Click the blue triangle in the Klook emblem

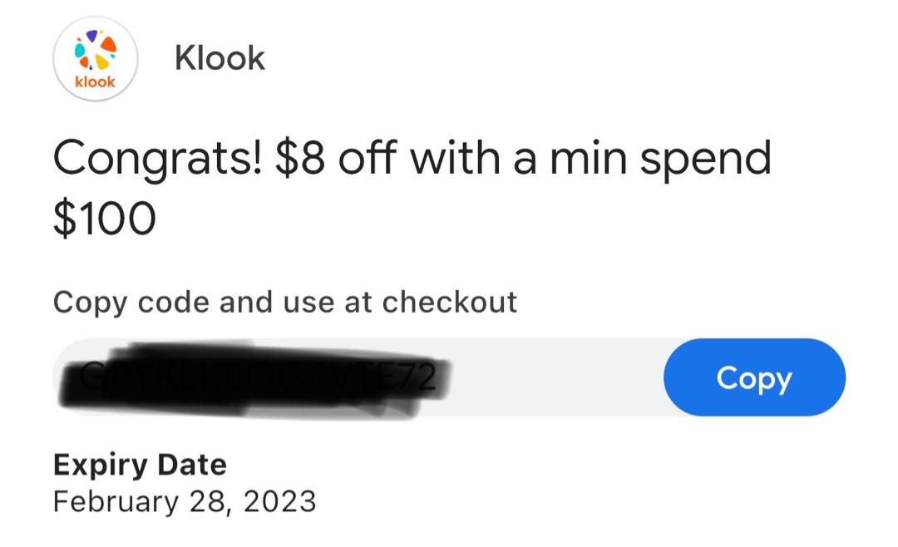pyautogui.click(x=91, y=37)
